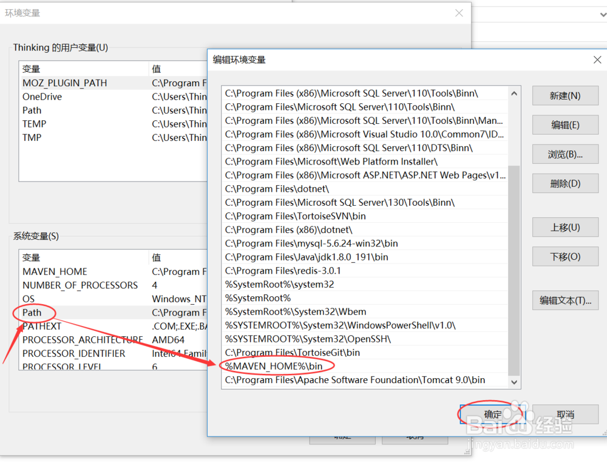Select TEMP user variable row
The image size is (607, 465).
pyautogui.click(x=113, y=124)
